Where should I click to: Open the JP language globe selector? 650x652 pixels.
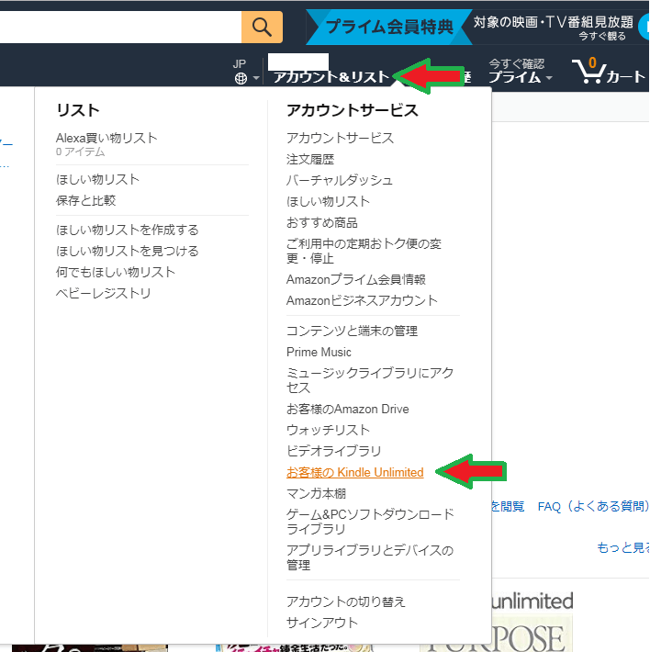click(246, 72)
